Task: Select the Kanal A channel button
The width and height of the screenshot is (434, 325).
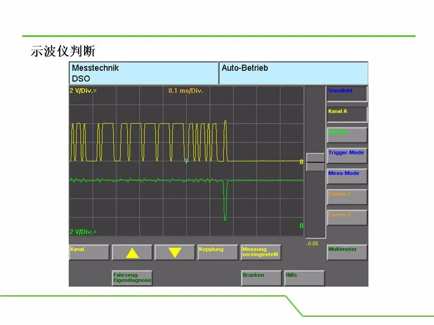Action: [x=347, y=114]
